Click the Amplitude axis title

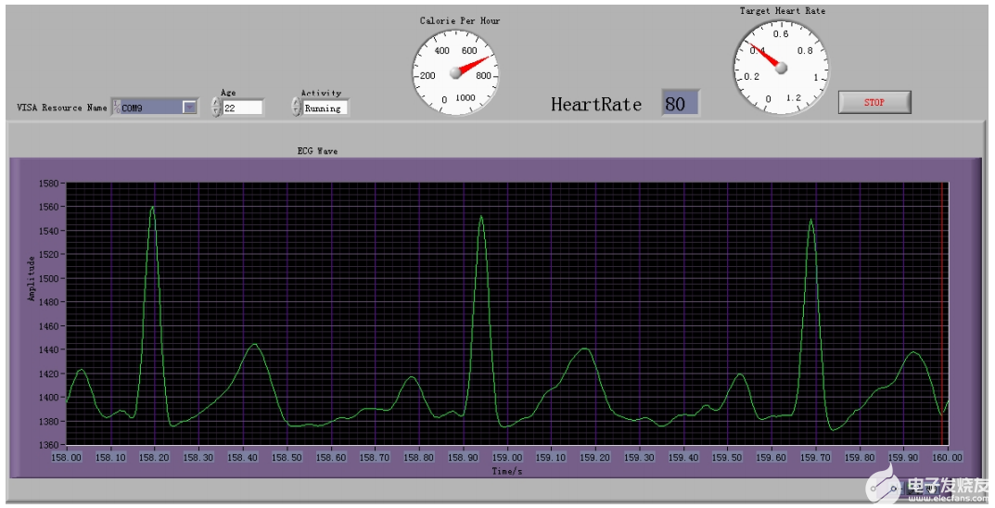(x=32, y=278)
